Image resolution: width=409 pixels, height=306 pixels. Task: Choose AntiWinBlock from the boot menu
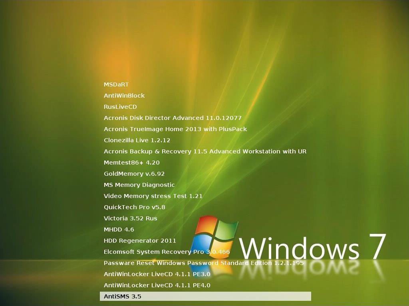124,96
